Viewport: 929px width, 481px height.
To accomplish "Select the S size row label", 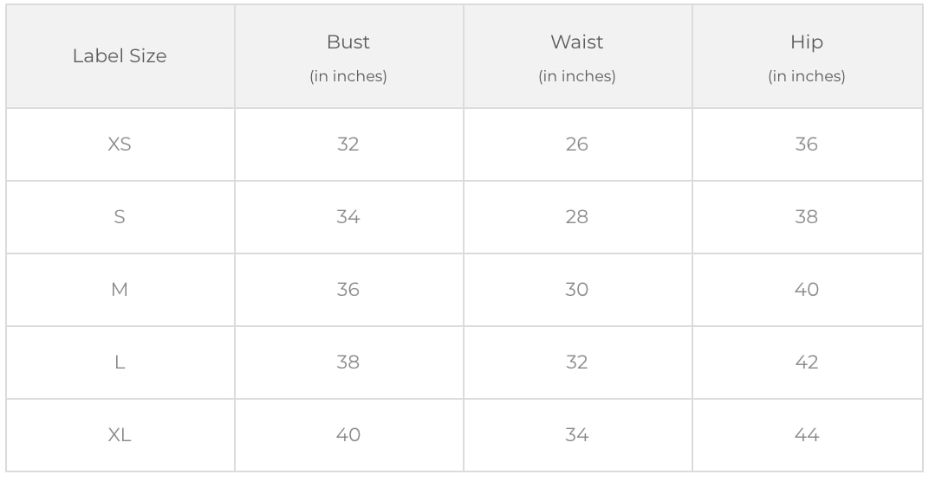I will coord(120,217).
